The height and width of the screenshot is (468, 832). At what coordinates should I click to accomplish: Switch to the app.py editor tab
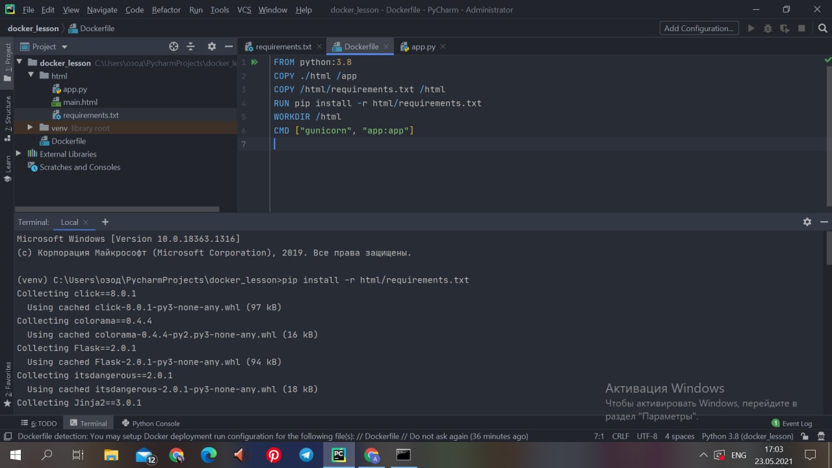coord(422,47)
